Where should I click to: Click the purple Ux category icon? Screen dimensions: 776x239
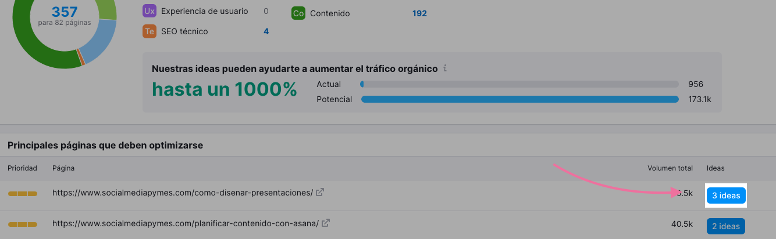pyautogui.click(x=149, y=11)
